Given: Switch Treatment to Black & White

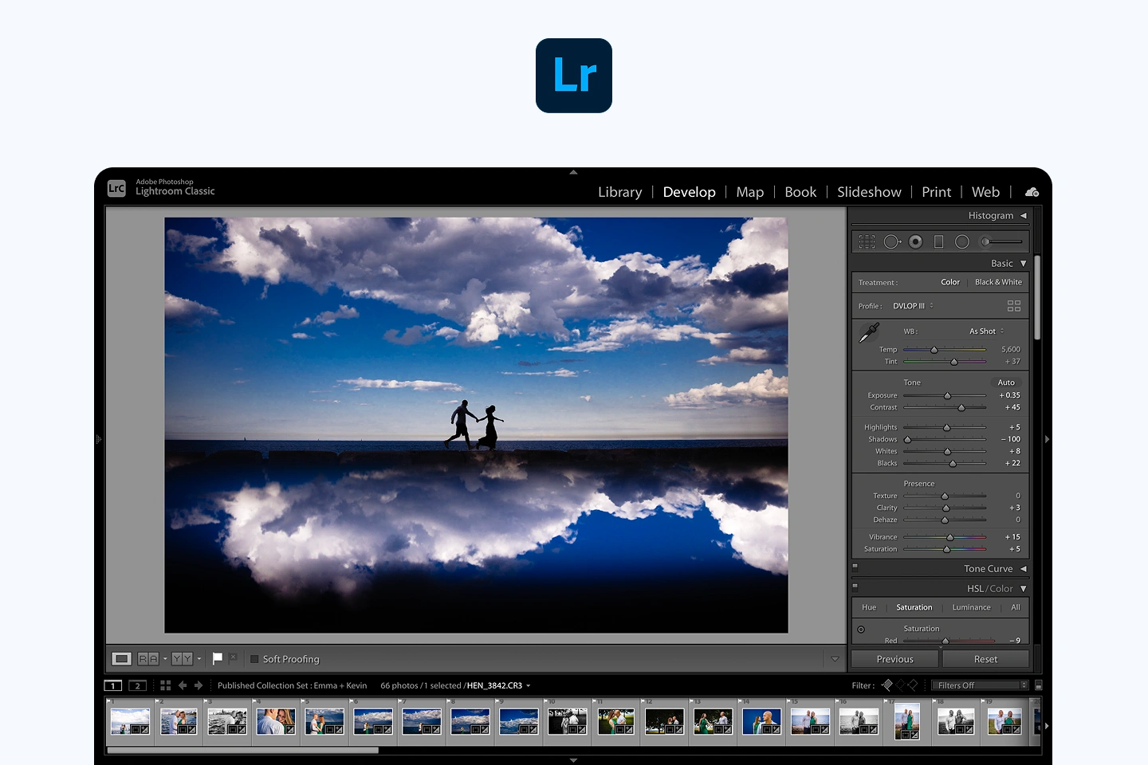Looking at the screenshot, I should pos(998,281).
